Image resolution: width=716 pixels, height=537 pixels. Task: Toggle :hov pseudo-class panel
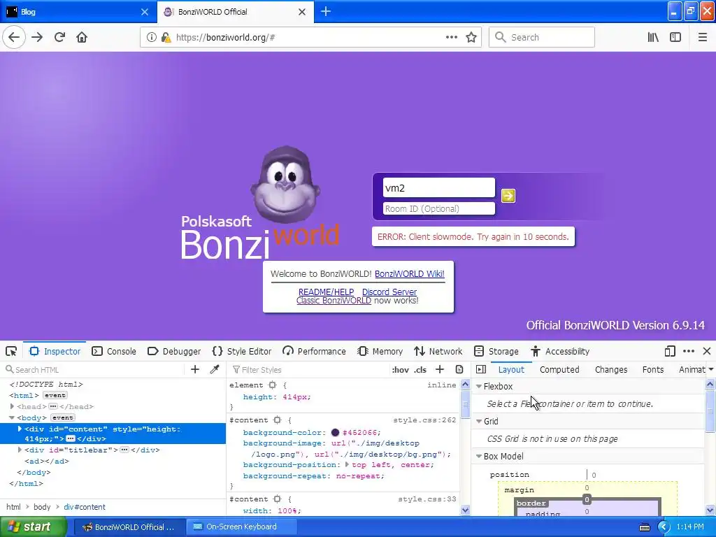coord(401,370)
